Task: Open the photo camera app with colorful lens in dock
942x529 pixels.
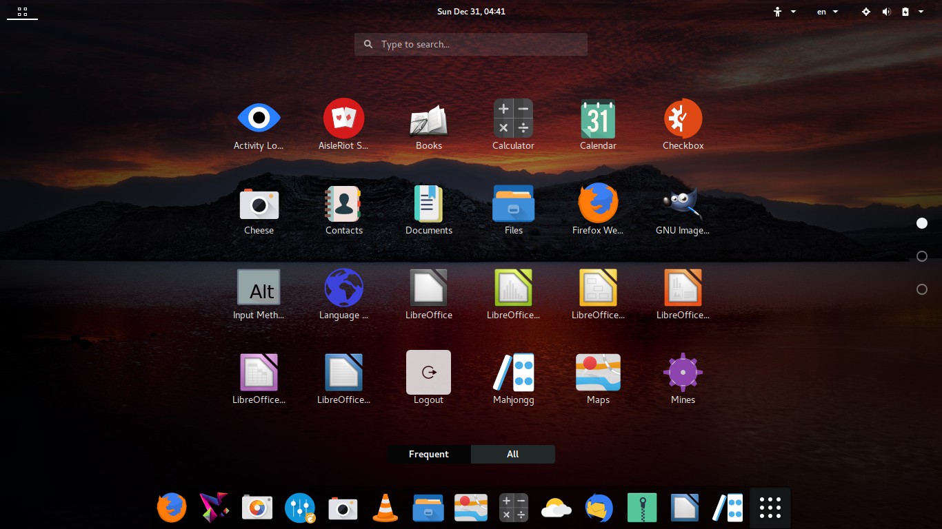Action: pyautogui.click(x=257, y=508)
